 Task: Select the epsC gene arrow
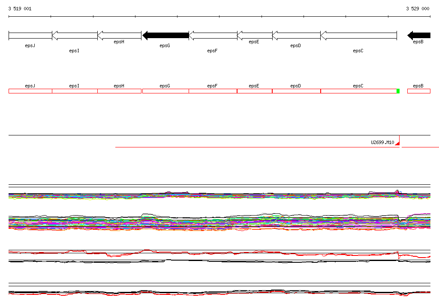(359, 36)
